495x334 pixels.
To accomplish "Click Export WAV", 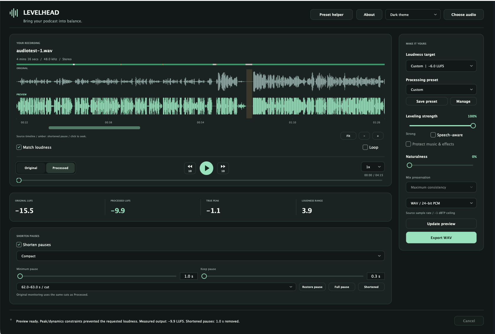I will pyautogui.click(x=441, y=238).
